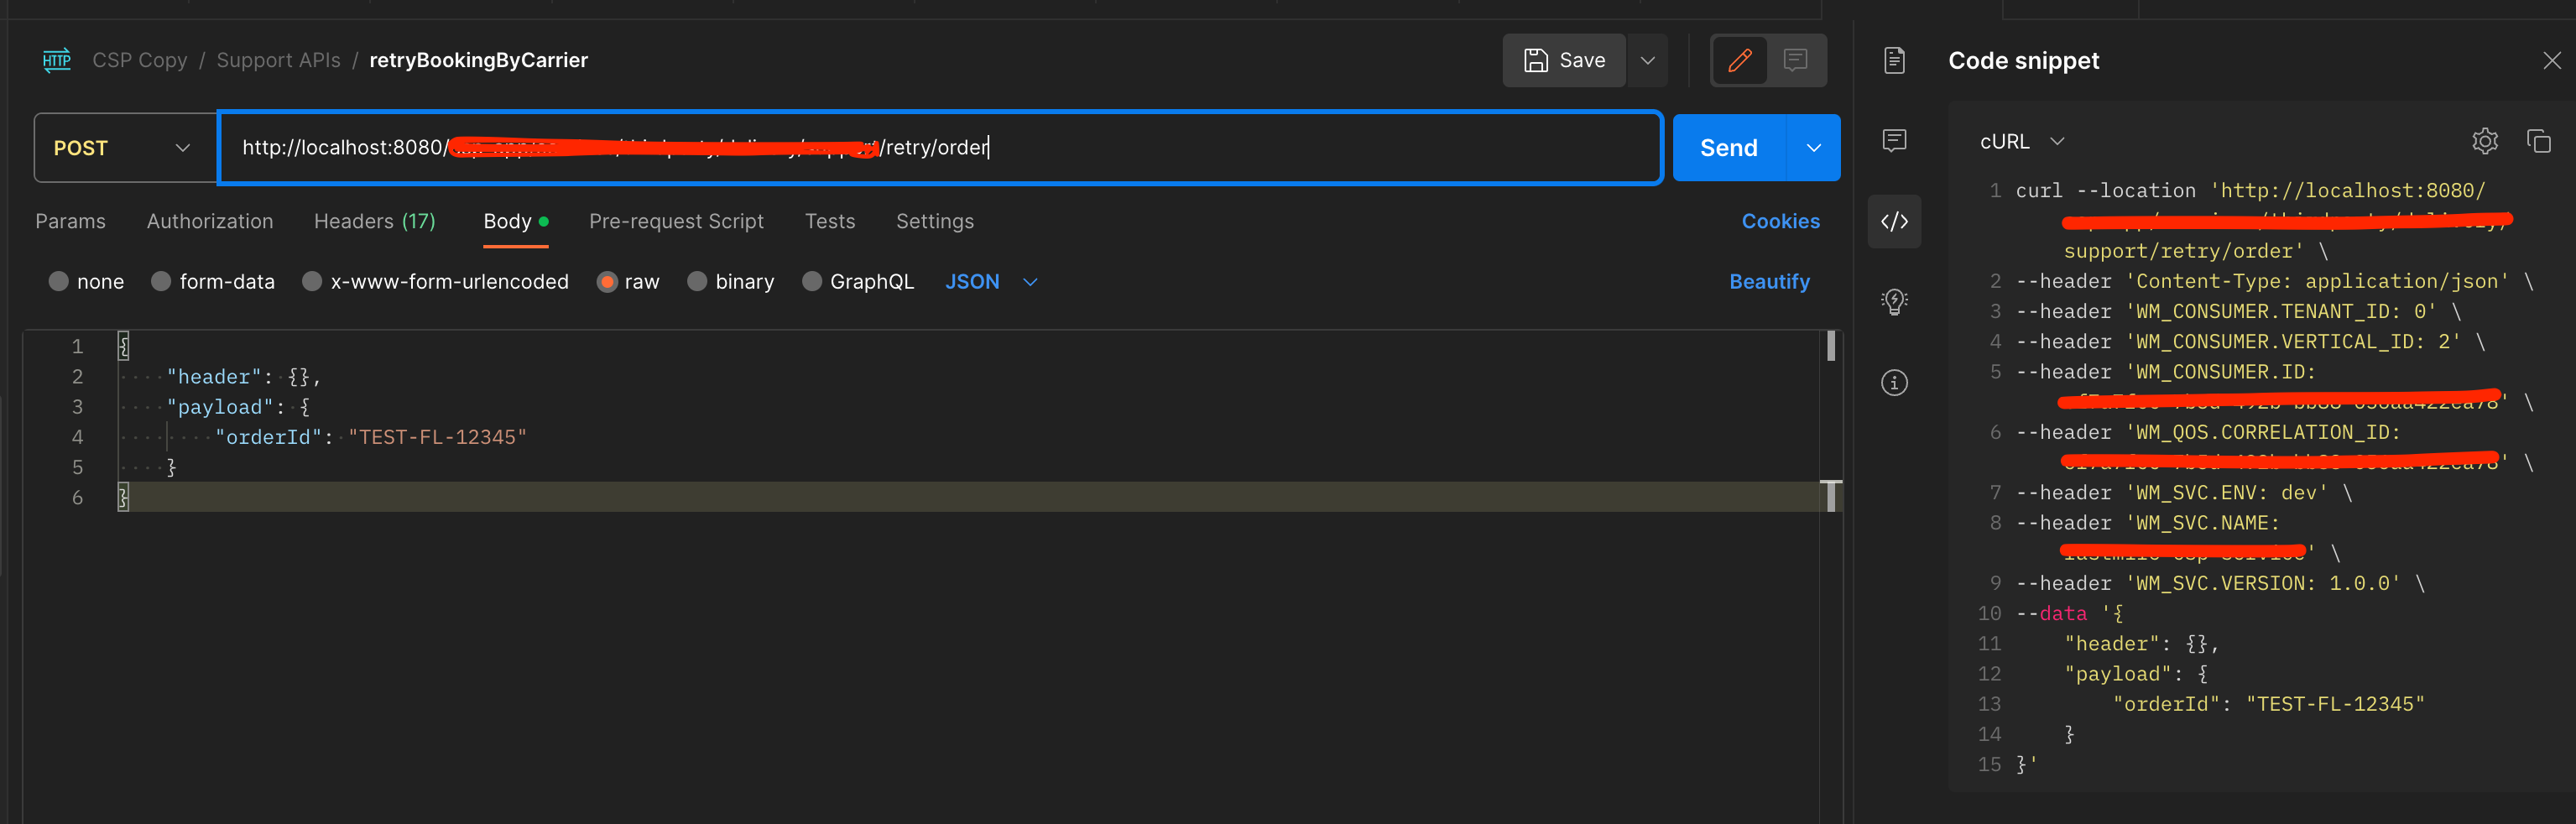Screen dimensions: 2576x824
Task: Click inside the request URL field
Action: click(x=900, y=147)
